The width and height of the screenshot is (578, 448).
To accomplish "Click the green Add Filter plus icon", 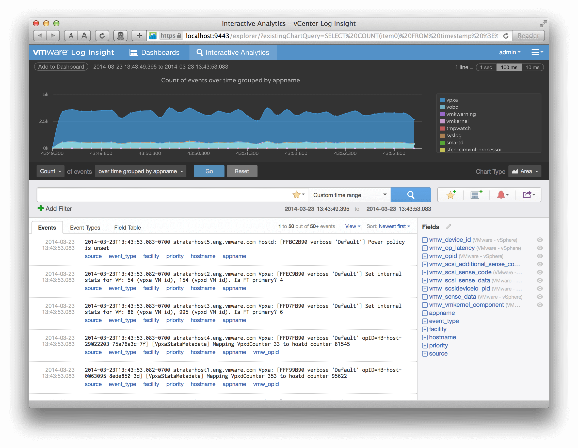I will (40, 209).
